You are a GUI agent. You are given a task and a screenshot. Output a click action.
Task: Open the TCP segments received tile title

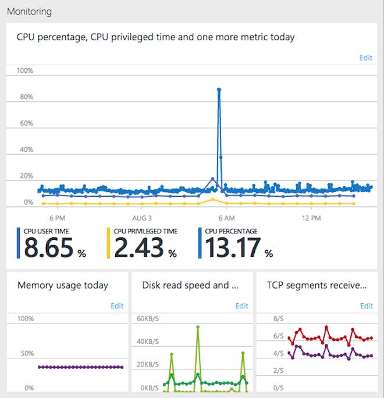317,286
